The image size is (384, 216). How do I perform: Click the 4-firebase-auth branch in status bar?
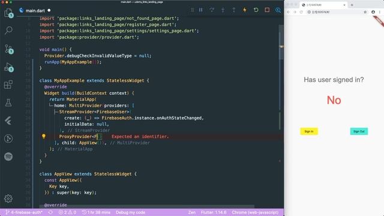[x=24, y=212]
